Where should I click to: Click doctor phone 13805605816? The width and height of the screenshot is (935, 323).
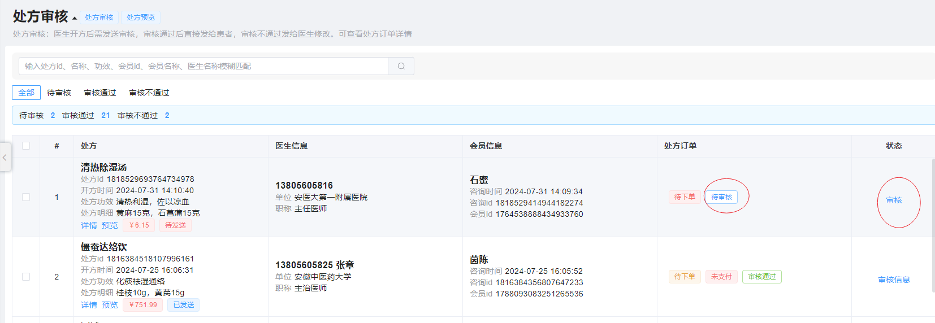coord(304,185)
